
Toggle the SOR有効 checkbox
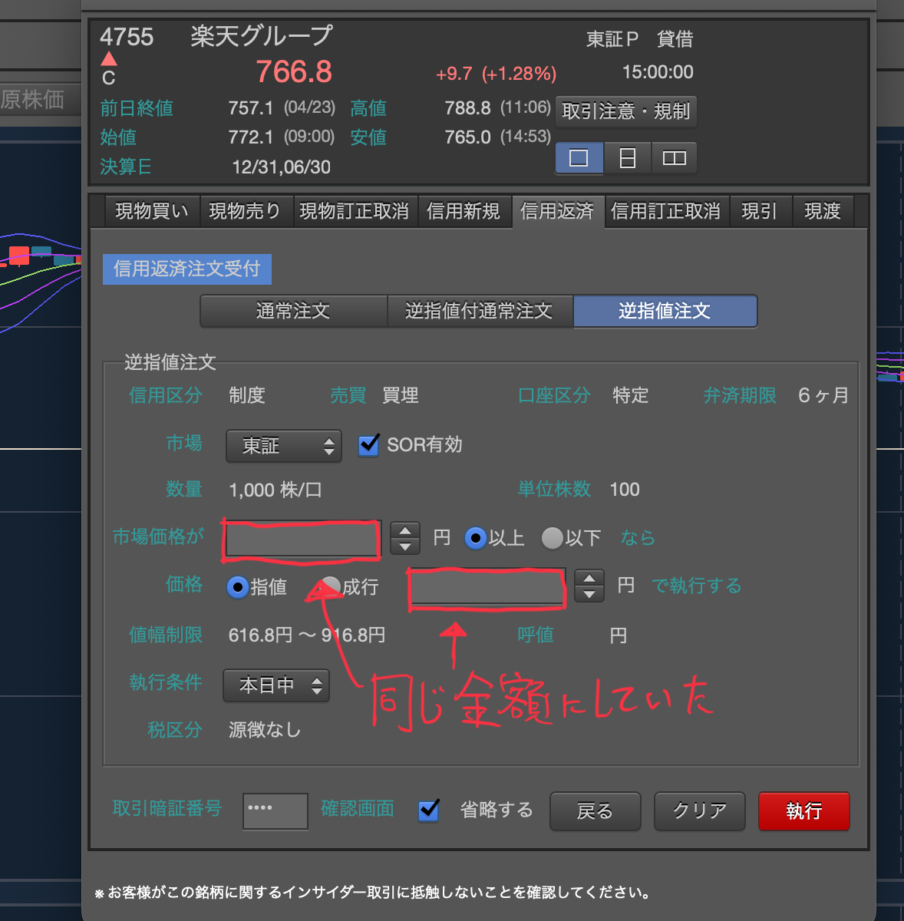(369, 445)
